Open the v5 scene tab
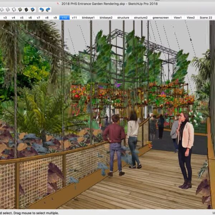Screen dimensions: 215x215 point(21,17)
